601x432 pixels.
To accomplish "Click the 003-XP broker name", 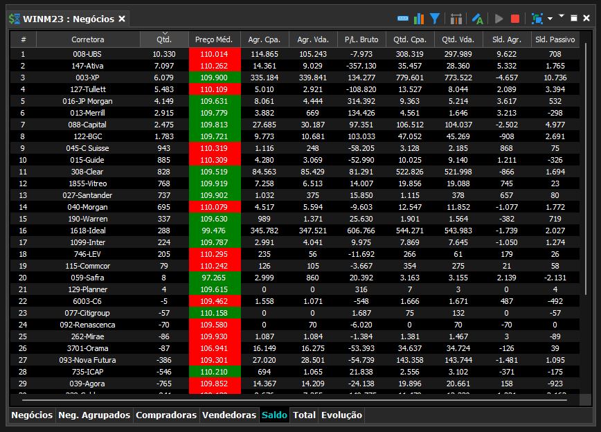I will [87, 78].
